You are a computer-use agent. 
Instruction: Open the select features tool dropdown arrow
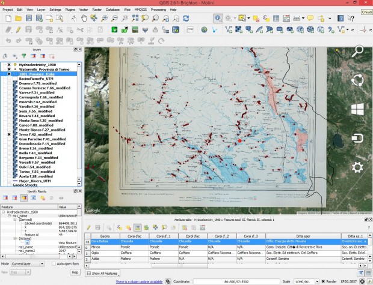click(x=248, y=18)
